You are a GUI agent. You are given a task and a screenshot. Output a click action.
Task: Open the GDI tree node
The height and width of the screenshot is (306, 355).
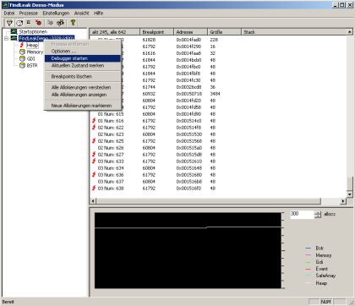click(30, 58)
